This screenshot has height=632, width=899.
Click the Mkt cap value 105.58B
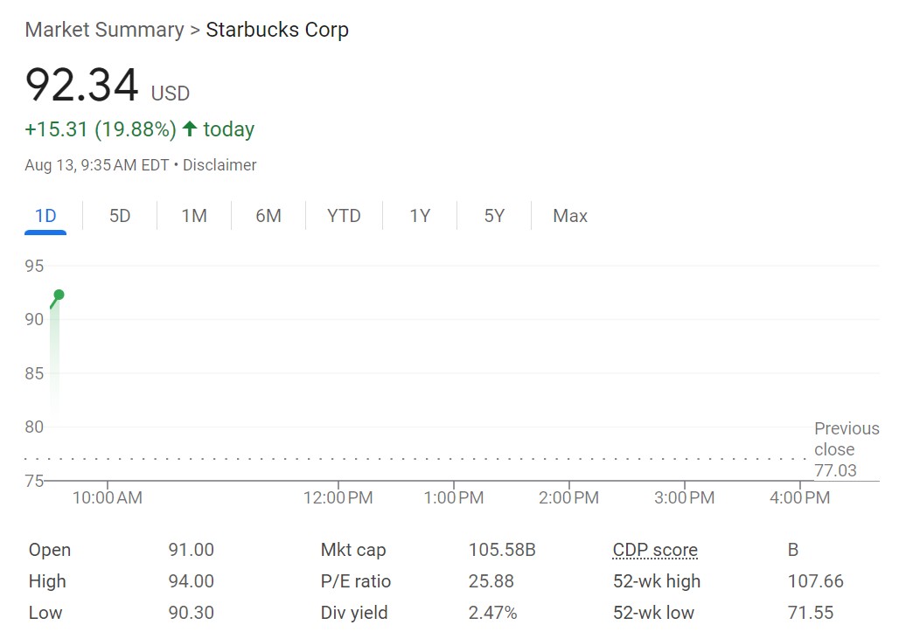[x=502, y=551]
